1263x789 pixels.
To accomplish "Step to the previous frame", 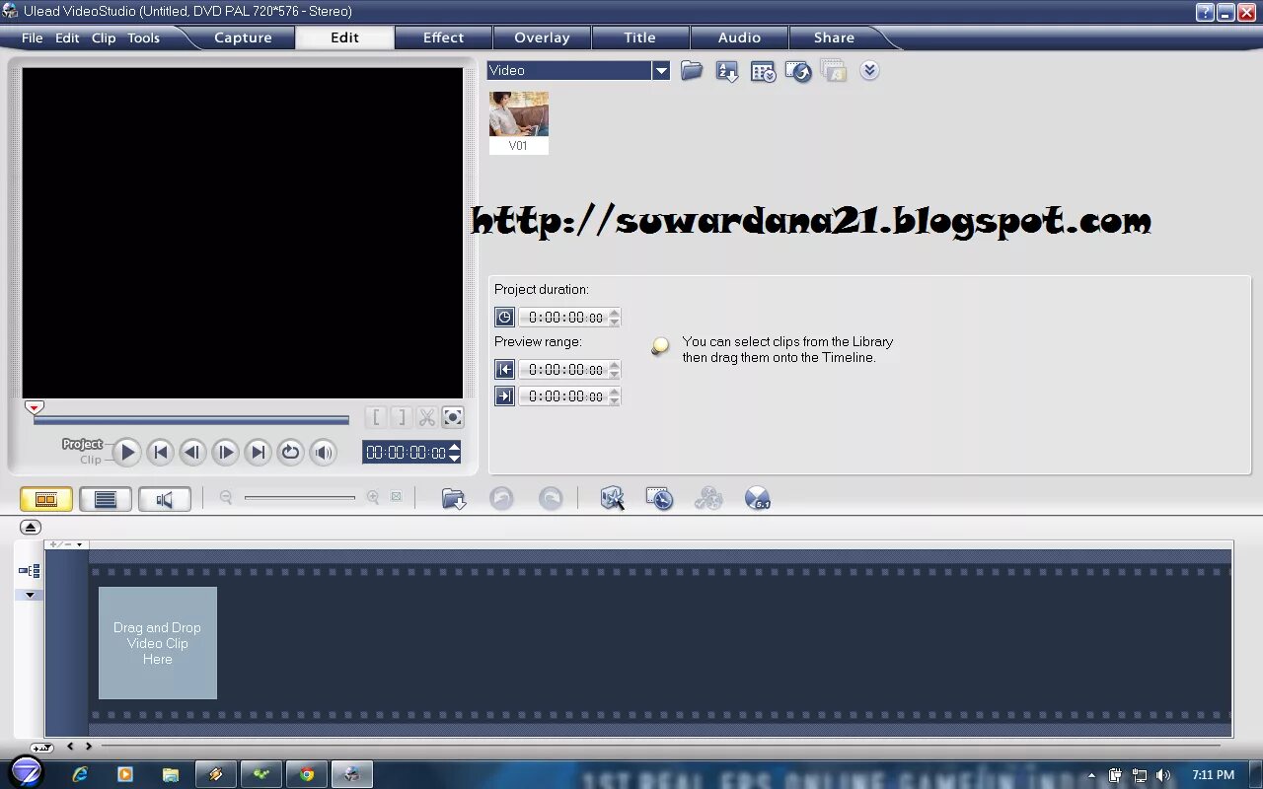I will click(192, 453).
